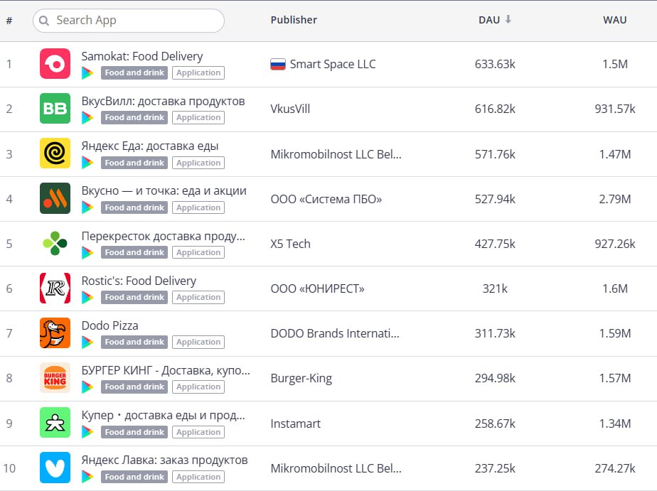Screen dimensions: 657x491
Task: Select the 258.67k DAU value
Action: [495, 423]
